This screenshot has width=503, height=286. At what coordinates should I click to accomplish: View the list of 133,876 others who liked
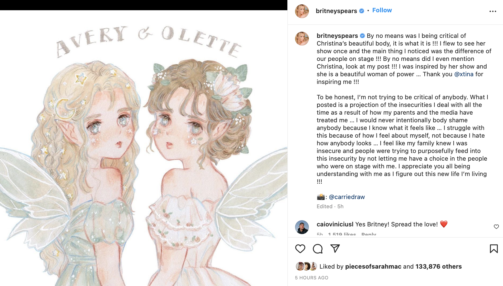(x=438, y=267)
